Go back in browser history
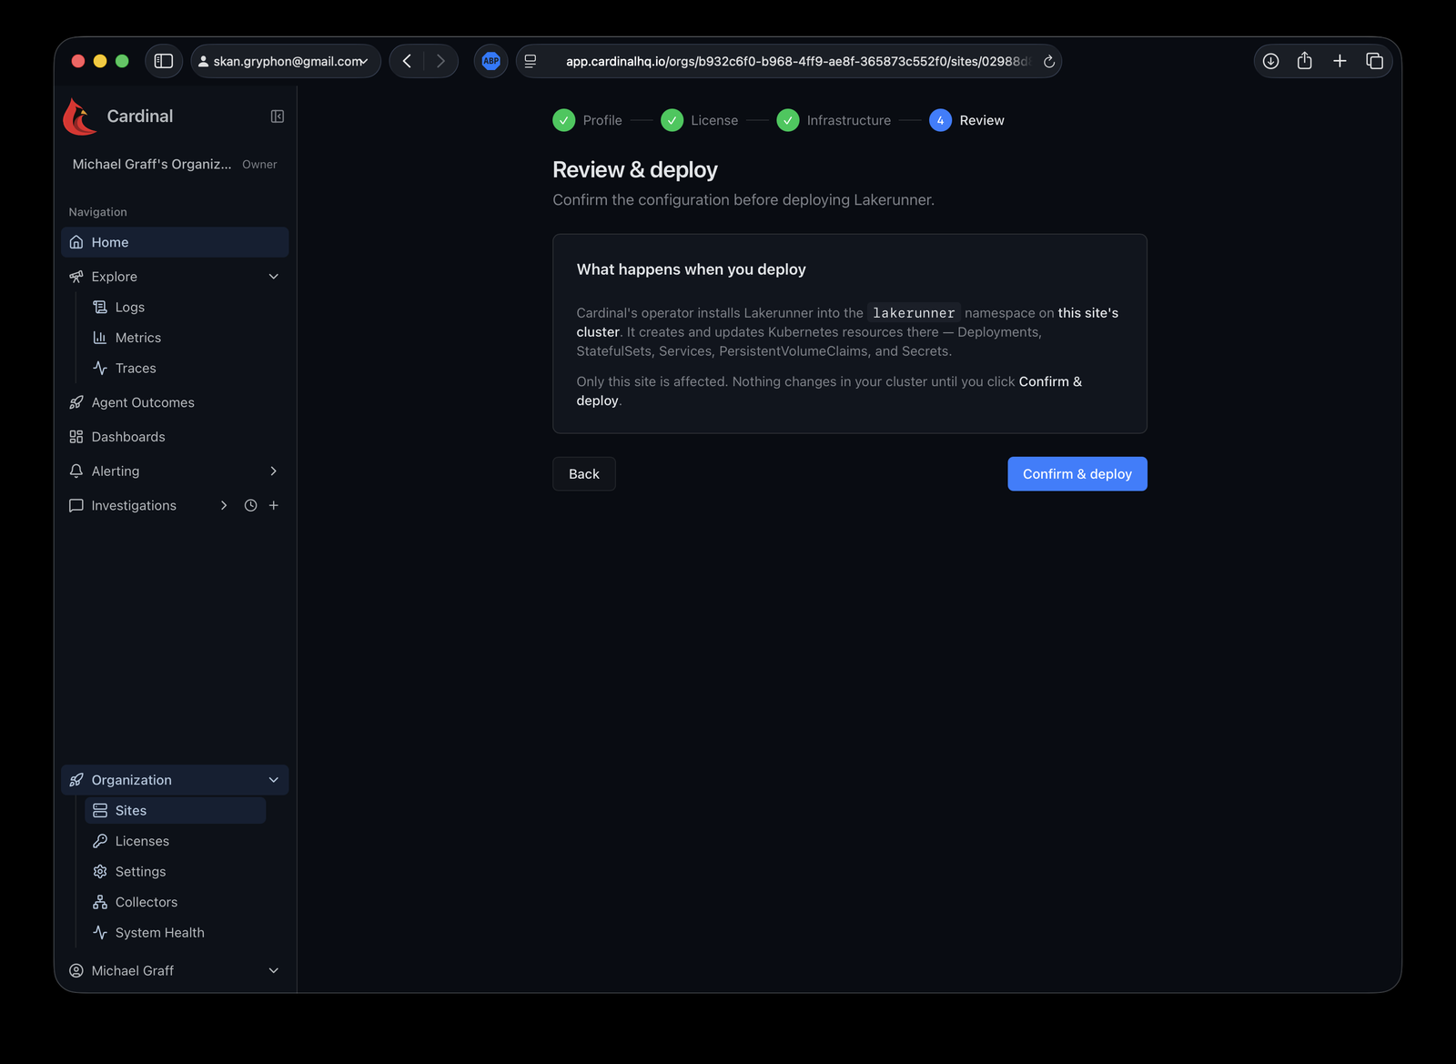Image resolution: width=1456 pixels, height=1064 pixels. click(x=407, y=61)
